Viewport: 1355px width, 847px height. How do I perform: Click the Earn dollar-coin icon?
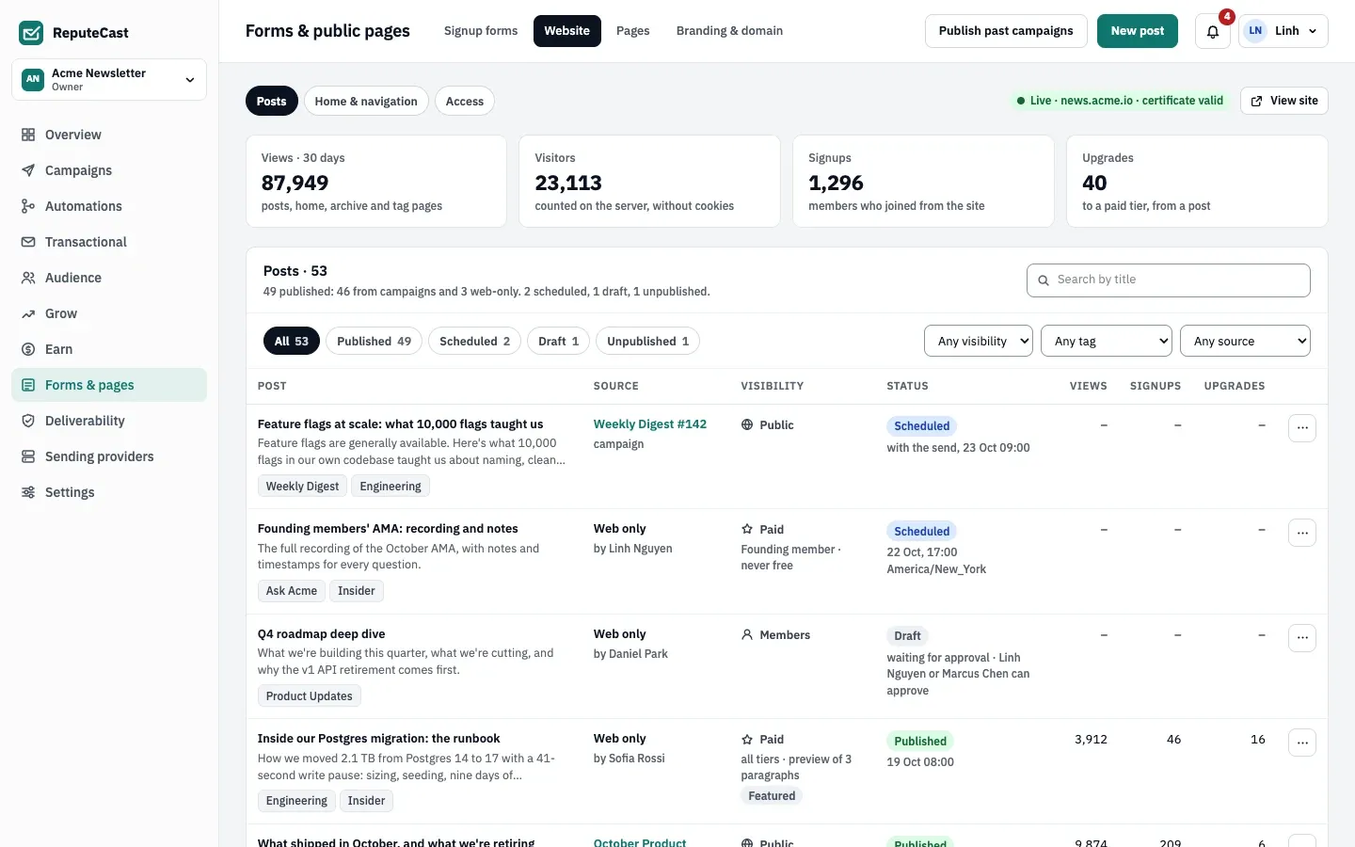pyautogui.click(x=28, y=349)
